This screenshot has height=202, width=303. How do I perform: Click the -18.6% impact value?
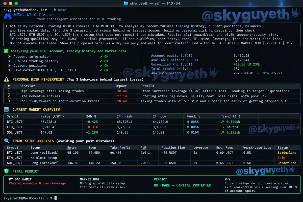(x=121, y=101)
